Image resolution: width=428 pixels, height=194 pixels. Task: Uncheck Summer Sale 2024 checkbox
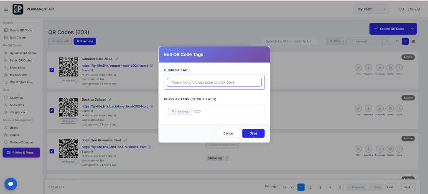click(x=52, y=70)
